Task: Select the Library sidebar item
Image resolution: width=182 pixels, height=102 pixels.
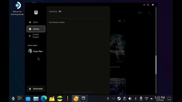Action: point(36,29)
